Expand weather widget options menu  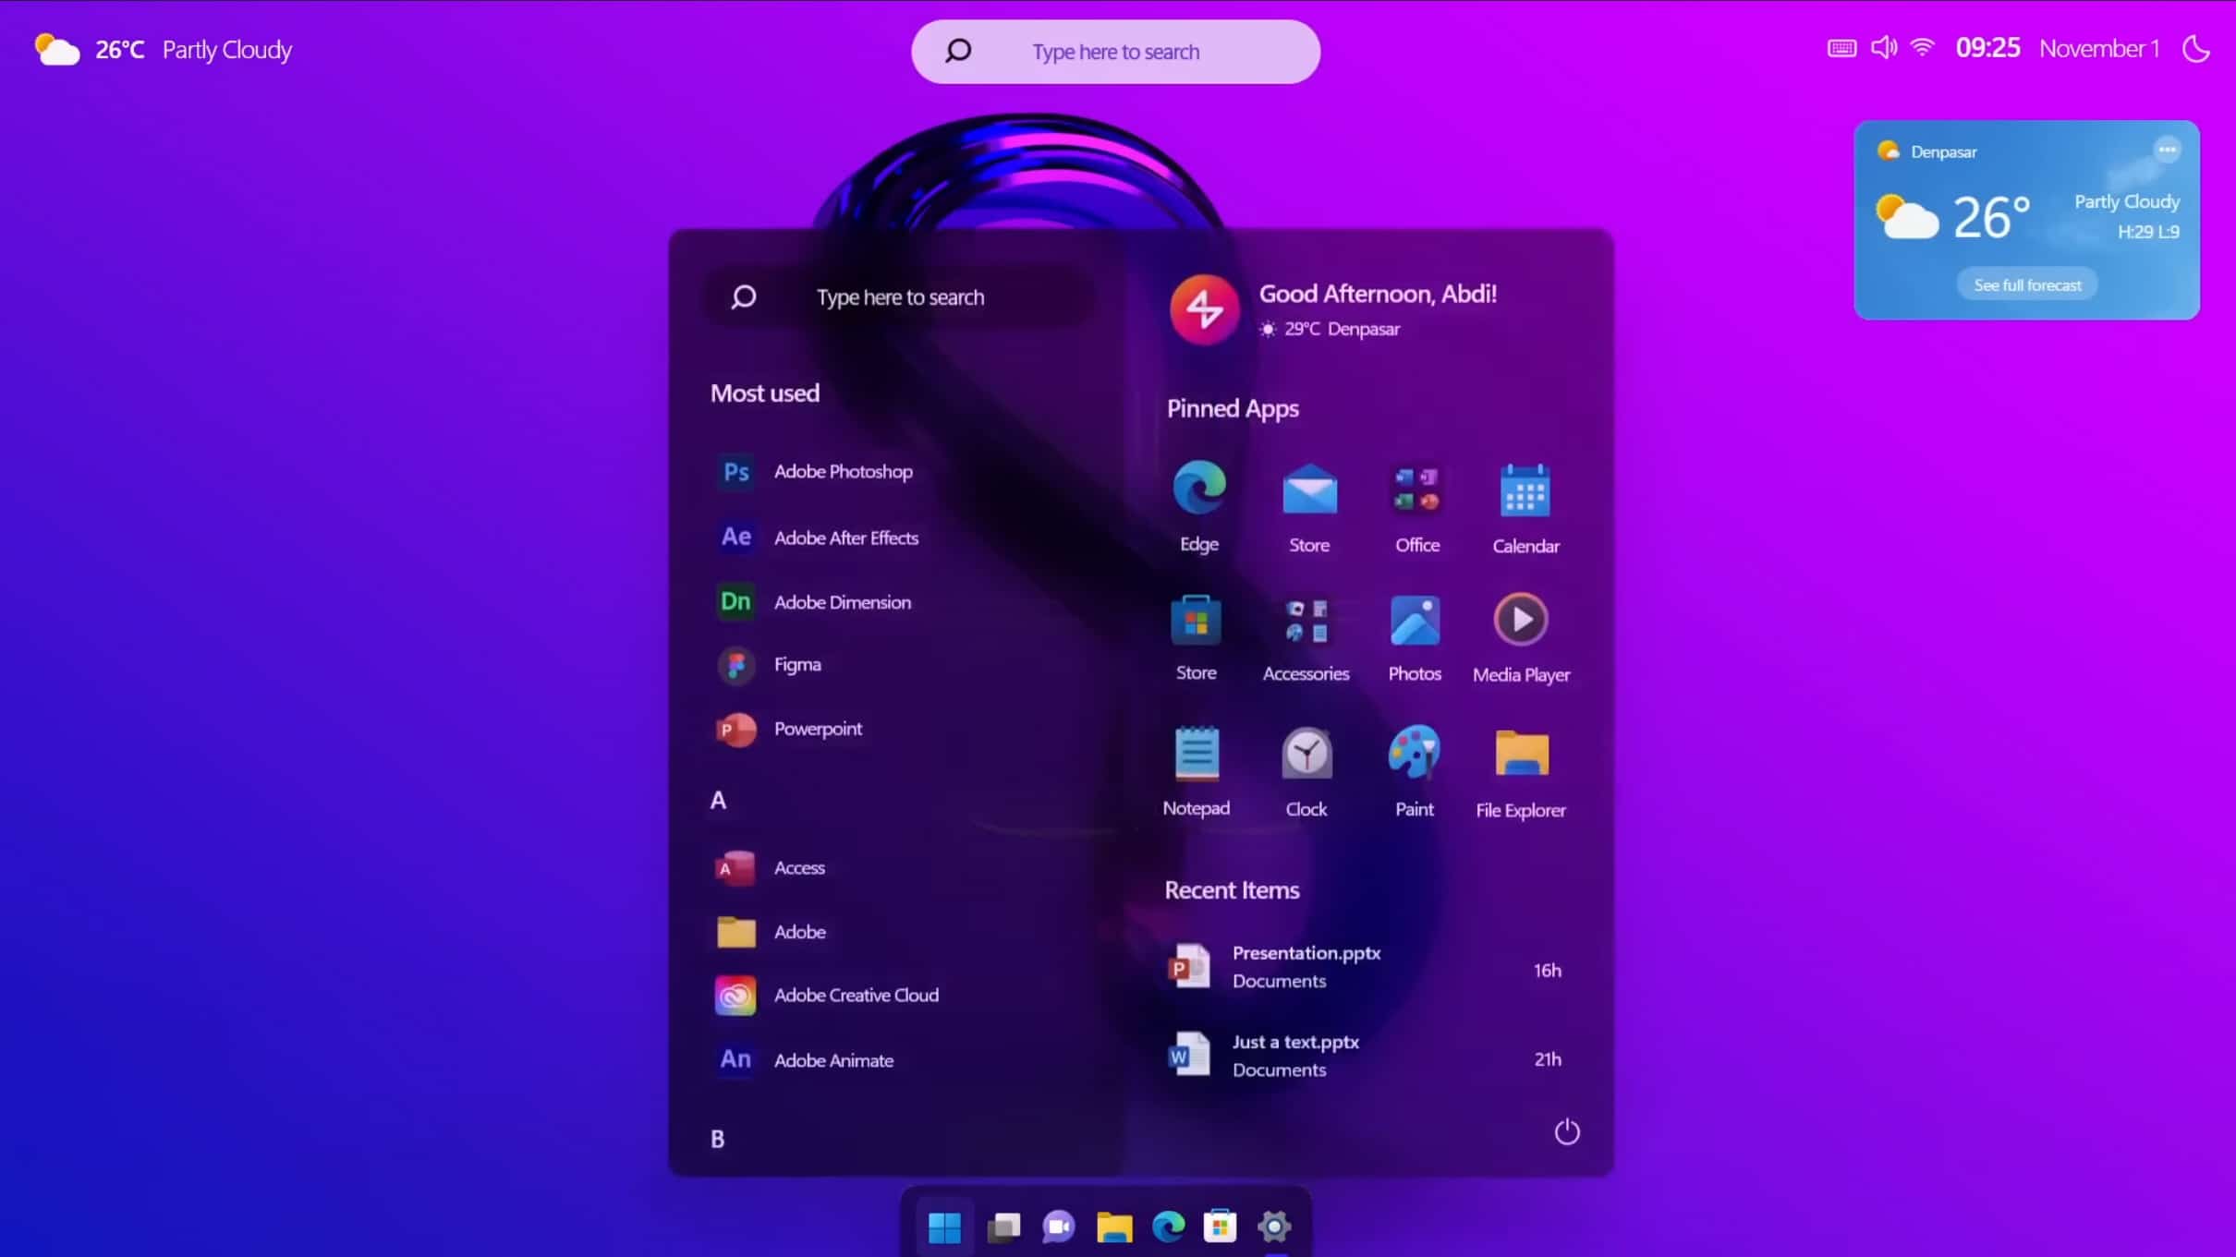coord(2167,149)
